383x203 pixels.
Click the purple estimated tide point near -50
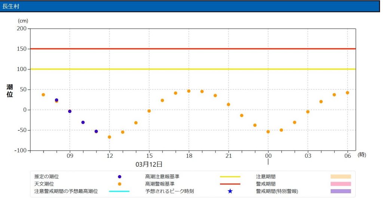coord(96,132)
